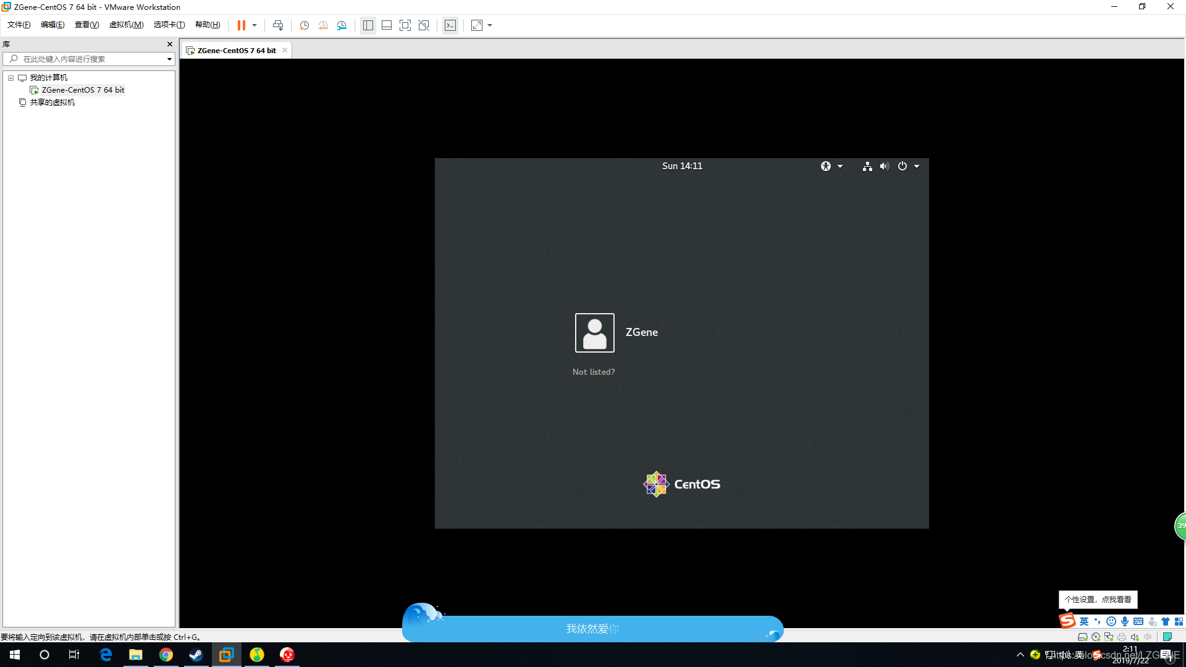Open the power options dropdown next to pause
The width and height of the screenshot is (1186, 667).
click(254, 25)
